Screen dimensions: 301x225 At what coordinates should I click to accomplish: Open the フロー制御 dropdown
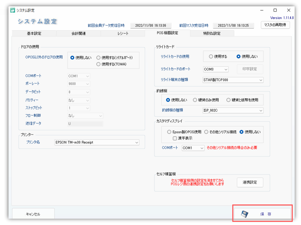click(85, 116)
